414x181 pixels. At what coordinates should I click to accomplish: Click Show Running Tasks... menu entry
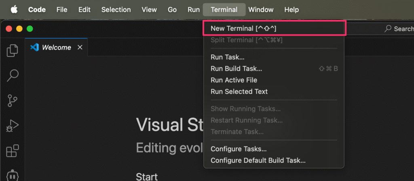coord(274,109)
